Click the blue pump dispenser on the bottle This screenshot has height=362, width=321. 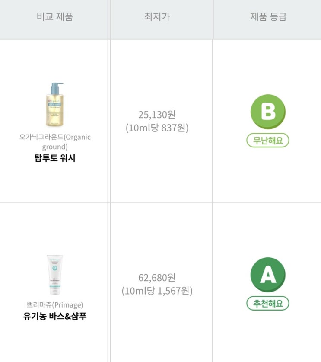click(56, 87)
